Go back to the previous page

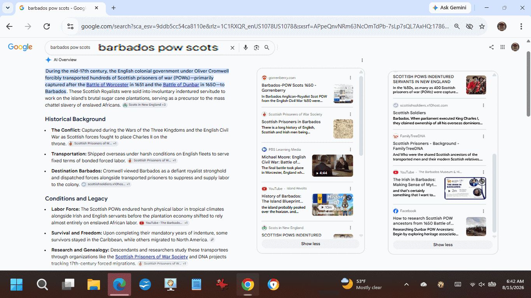point(9,26)
